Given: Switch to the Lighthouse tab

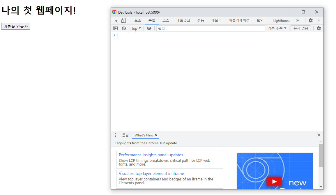Looking at the screenshot, I should point(282,21).
